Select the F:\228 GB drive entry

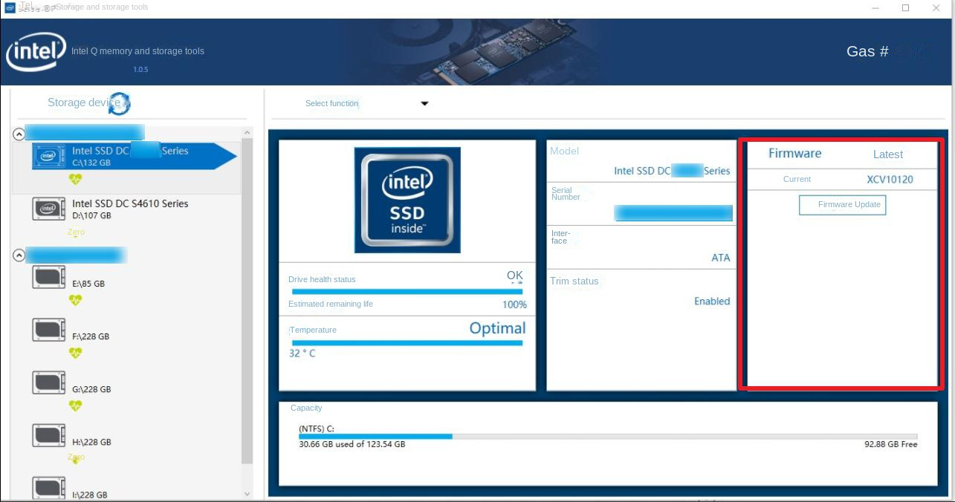click(91, 336)
